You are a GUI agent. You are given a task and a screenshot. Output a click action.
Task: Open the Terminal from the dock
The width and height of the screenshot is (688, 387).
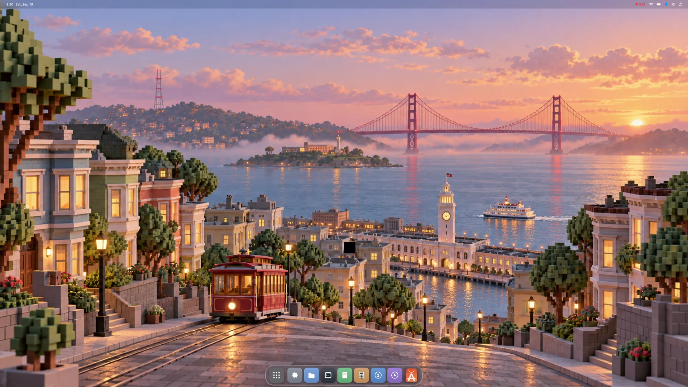328,375
